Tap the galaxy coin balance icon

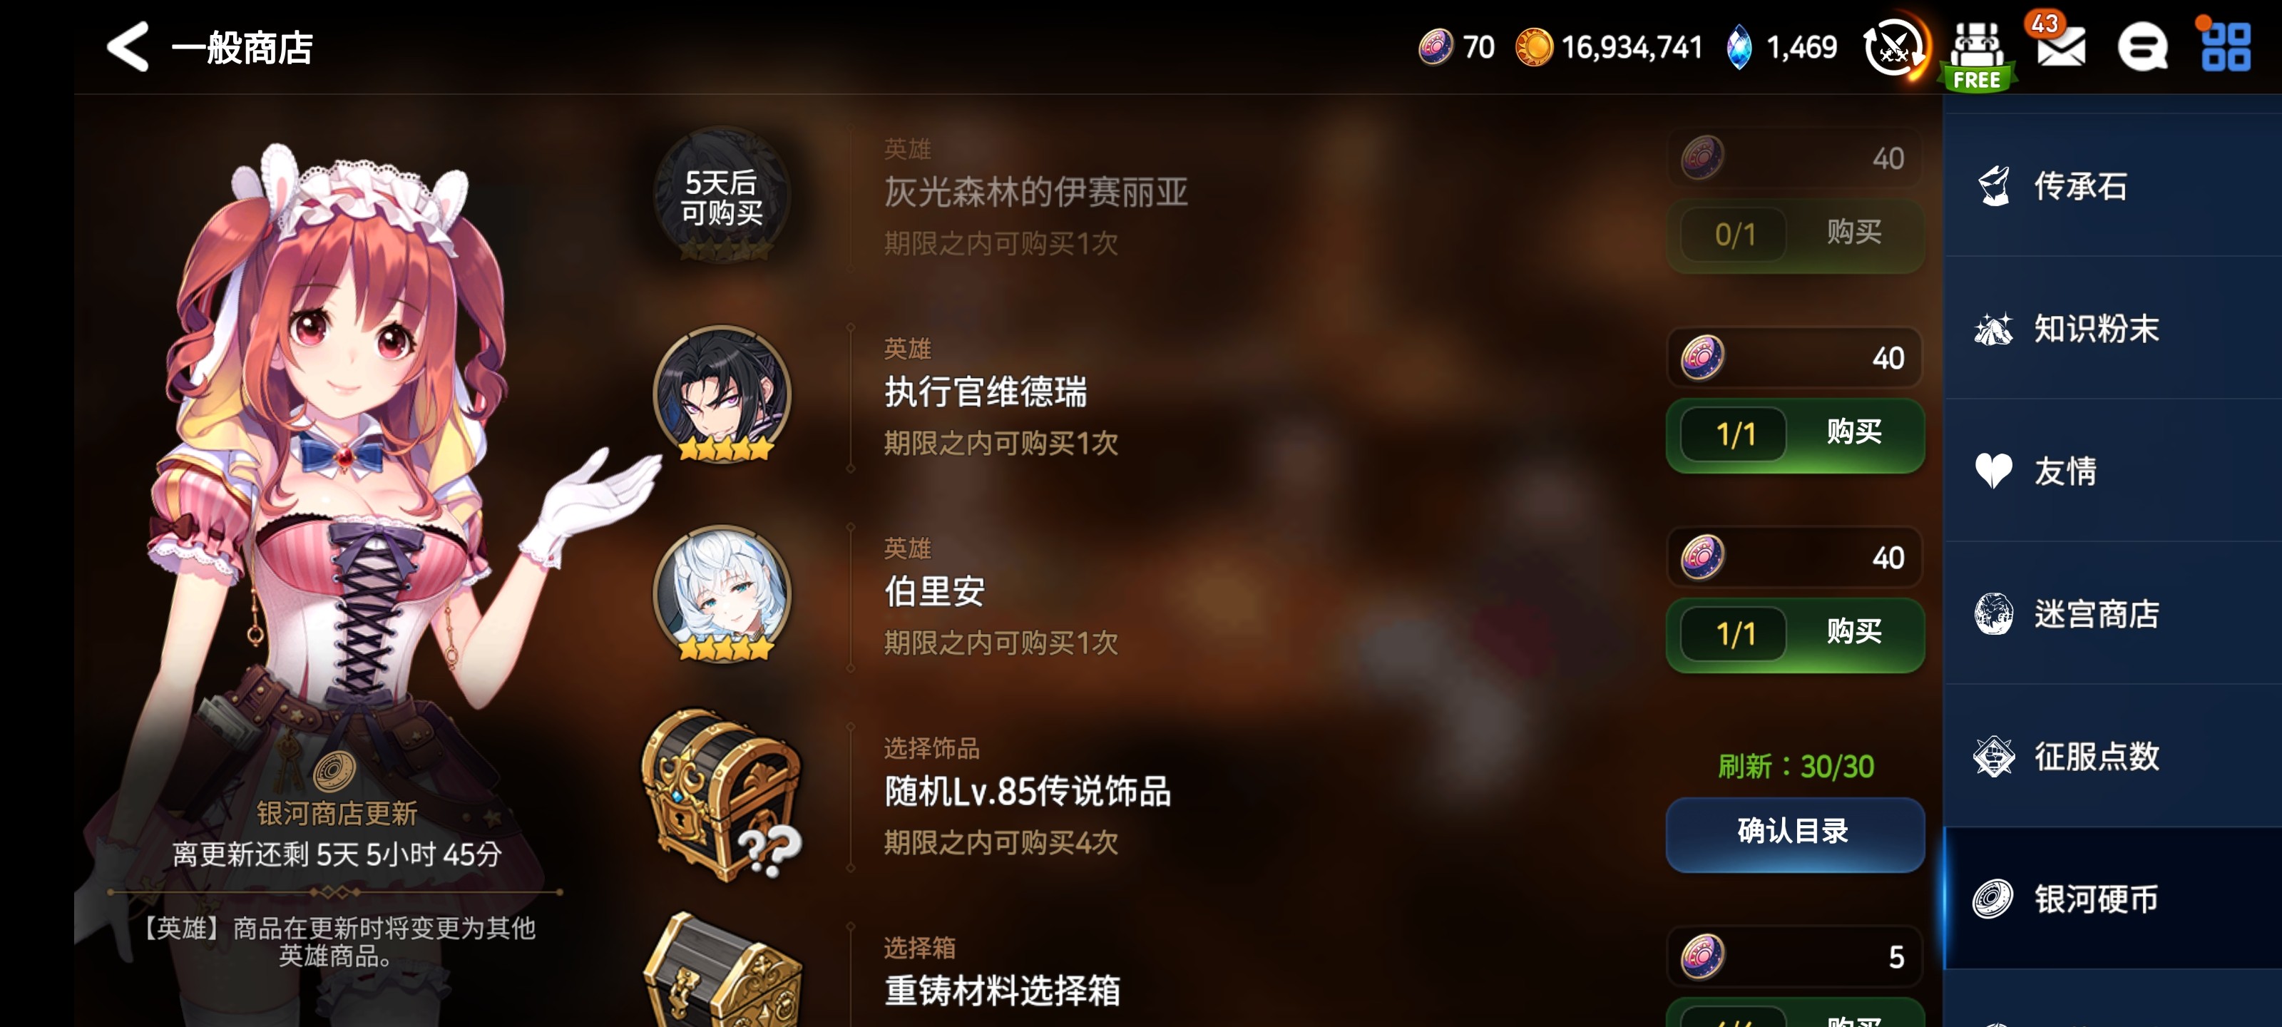(x=1435, y=47)
